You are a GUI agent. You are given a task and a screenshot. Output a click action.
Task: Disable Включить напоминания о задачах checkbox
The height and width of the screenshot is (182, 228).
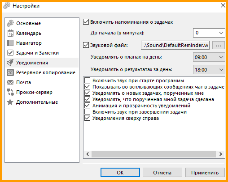point(86,22)
